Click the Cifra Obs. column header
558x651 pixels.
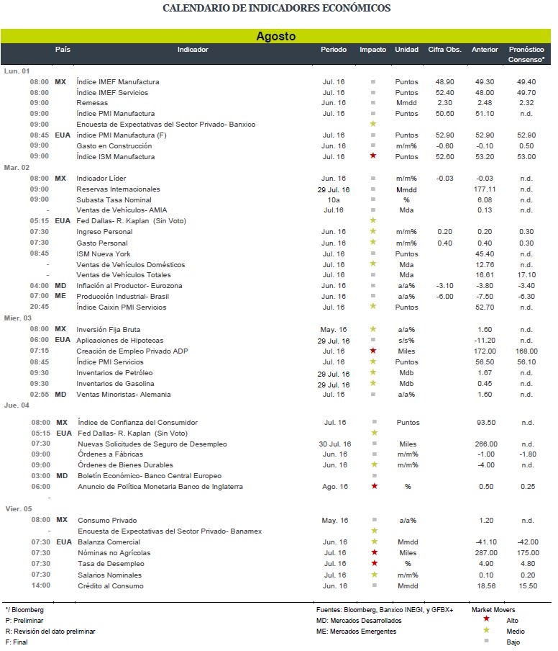click(444, 50)
